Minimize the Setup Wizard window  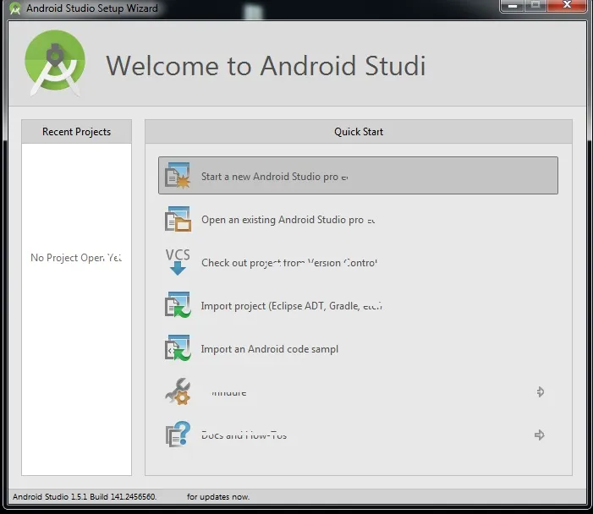512,6
